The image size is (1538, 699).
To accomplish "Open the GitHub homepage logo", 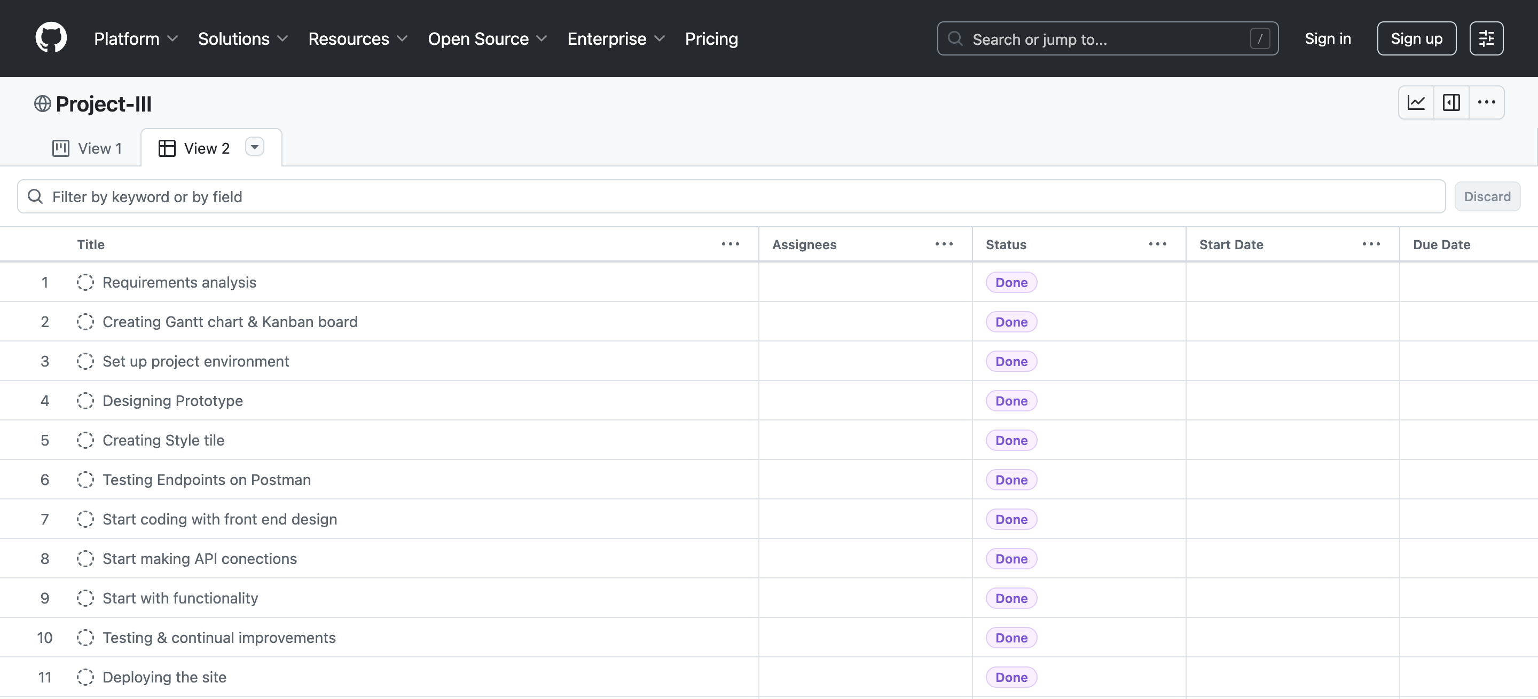I will (x=51, y=38).
